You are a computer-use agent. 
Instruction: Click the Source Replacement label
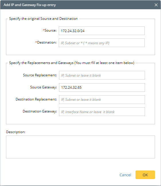pos(40,75)
